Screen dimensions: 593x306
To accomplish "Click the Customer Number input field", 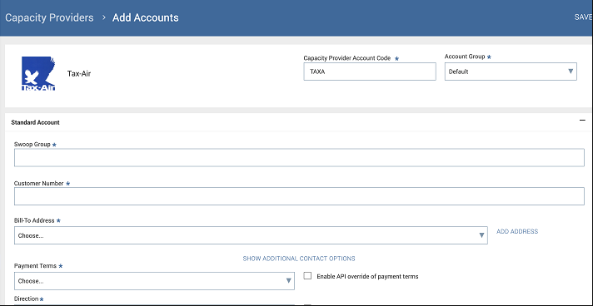I will (299, 196).
